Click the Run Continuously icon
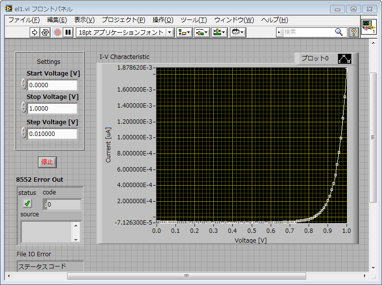This screenshot has width=382, height=285. click(45, 32)
